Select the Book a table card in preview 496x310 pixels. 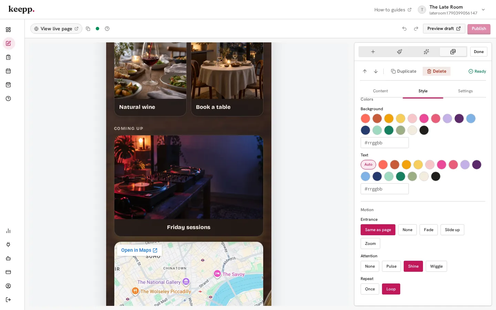point(227,79)
